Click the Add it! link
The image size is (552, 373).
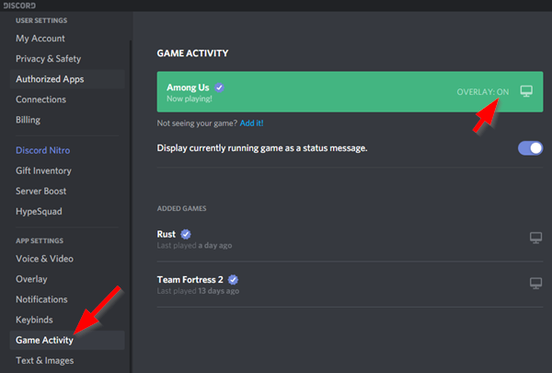[x=251, y=123]
